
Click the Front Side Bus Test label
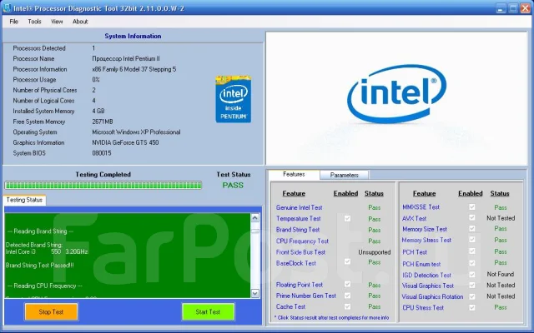click(x=300, y=252)
